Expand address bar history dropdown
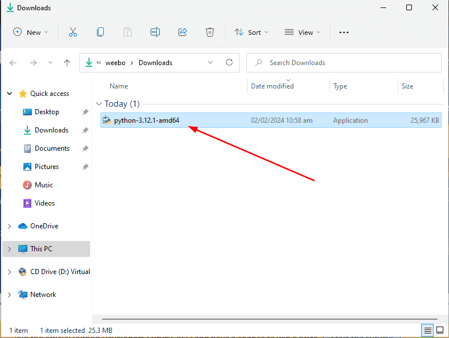The width and height of the screenshot is (449, 338). click(x=211, y=62)
